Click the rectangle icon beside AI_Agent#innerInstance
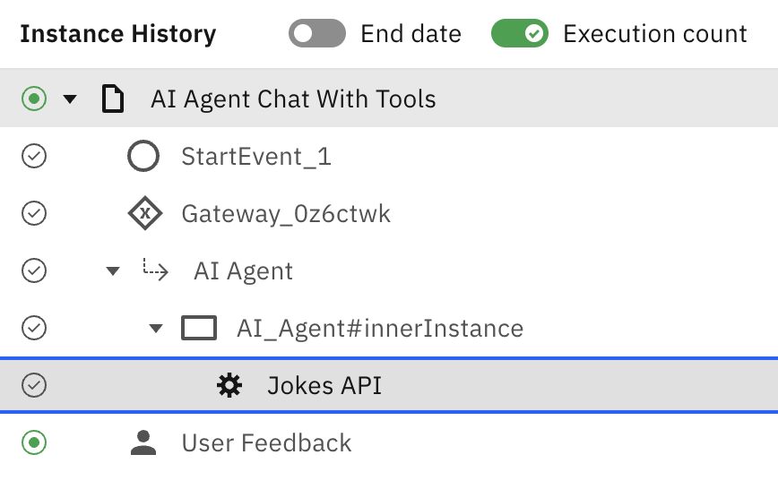 click(x=199, y=329)
